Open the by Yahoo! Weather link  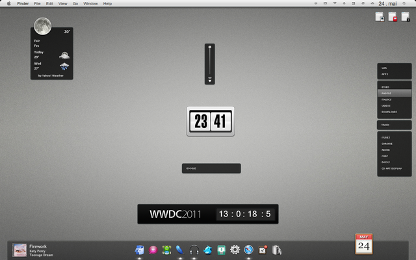(51, 75)
